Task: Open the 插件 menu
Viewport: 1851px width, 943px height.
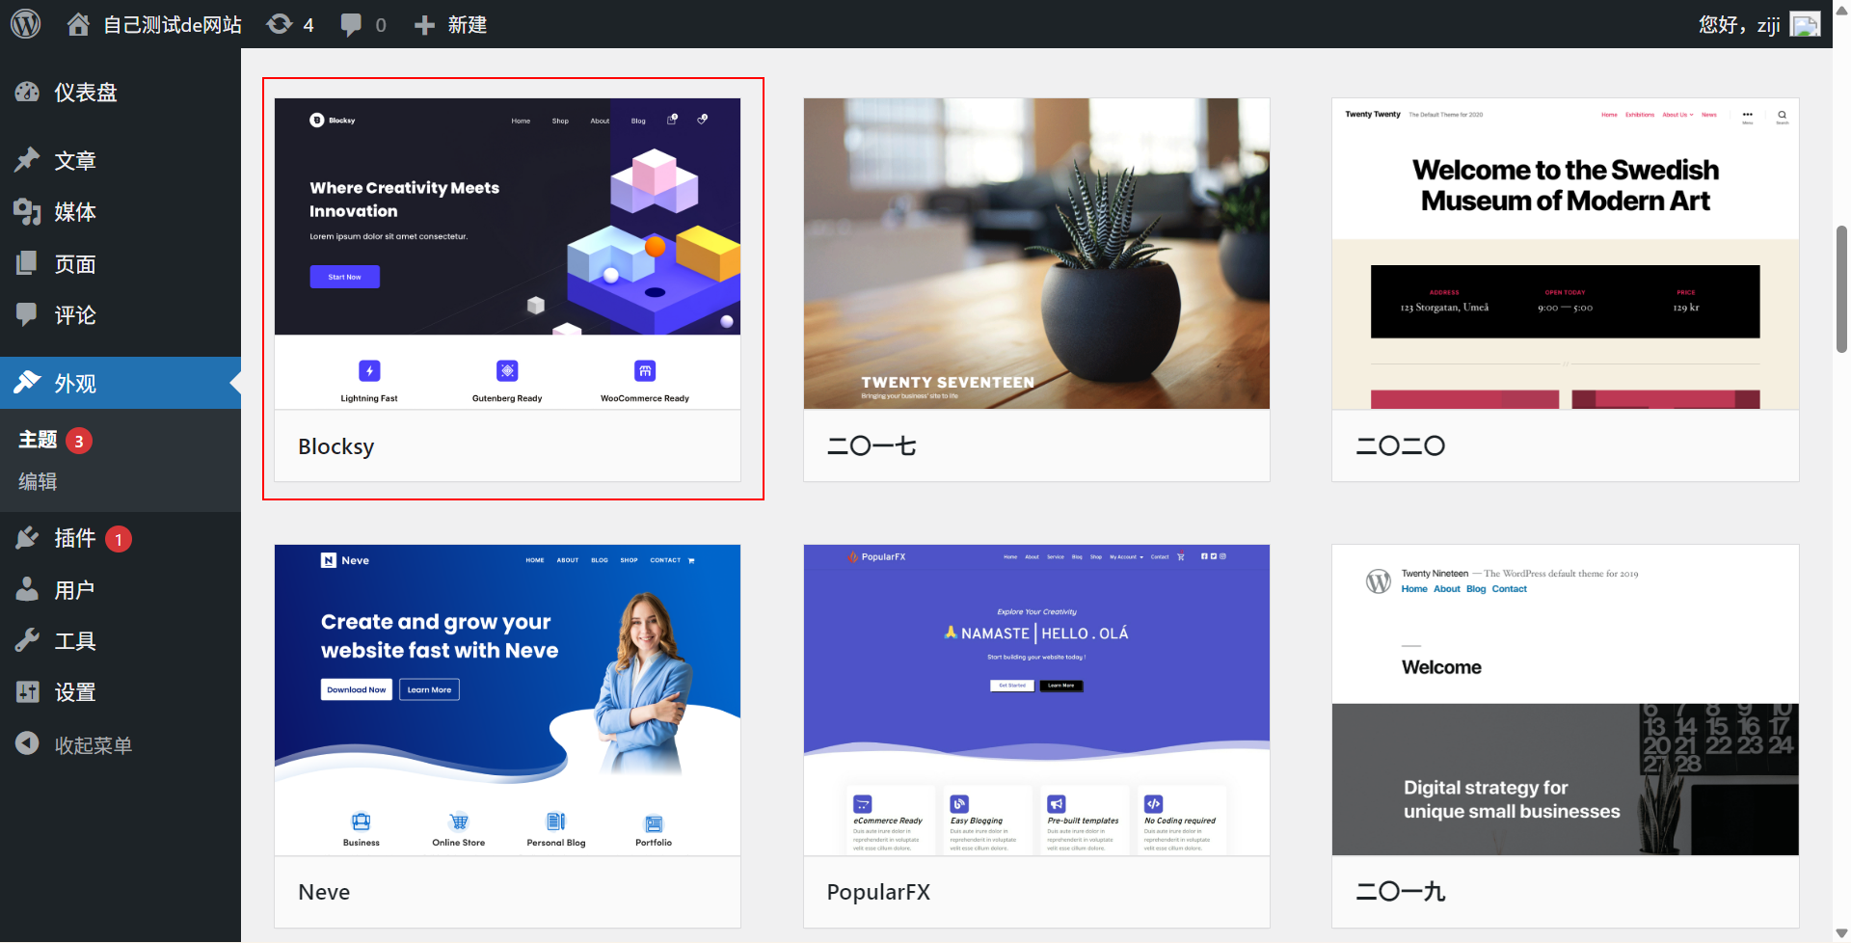Action: tap(121, 538)
